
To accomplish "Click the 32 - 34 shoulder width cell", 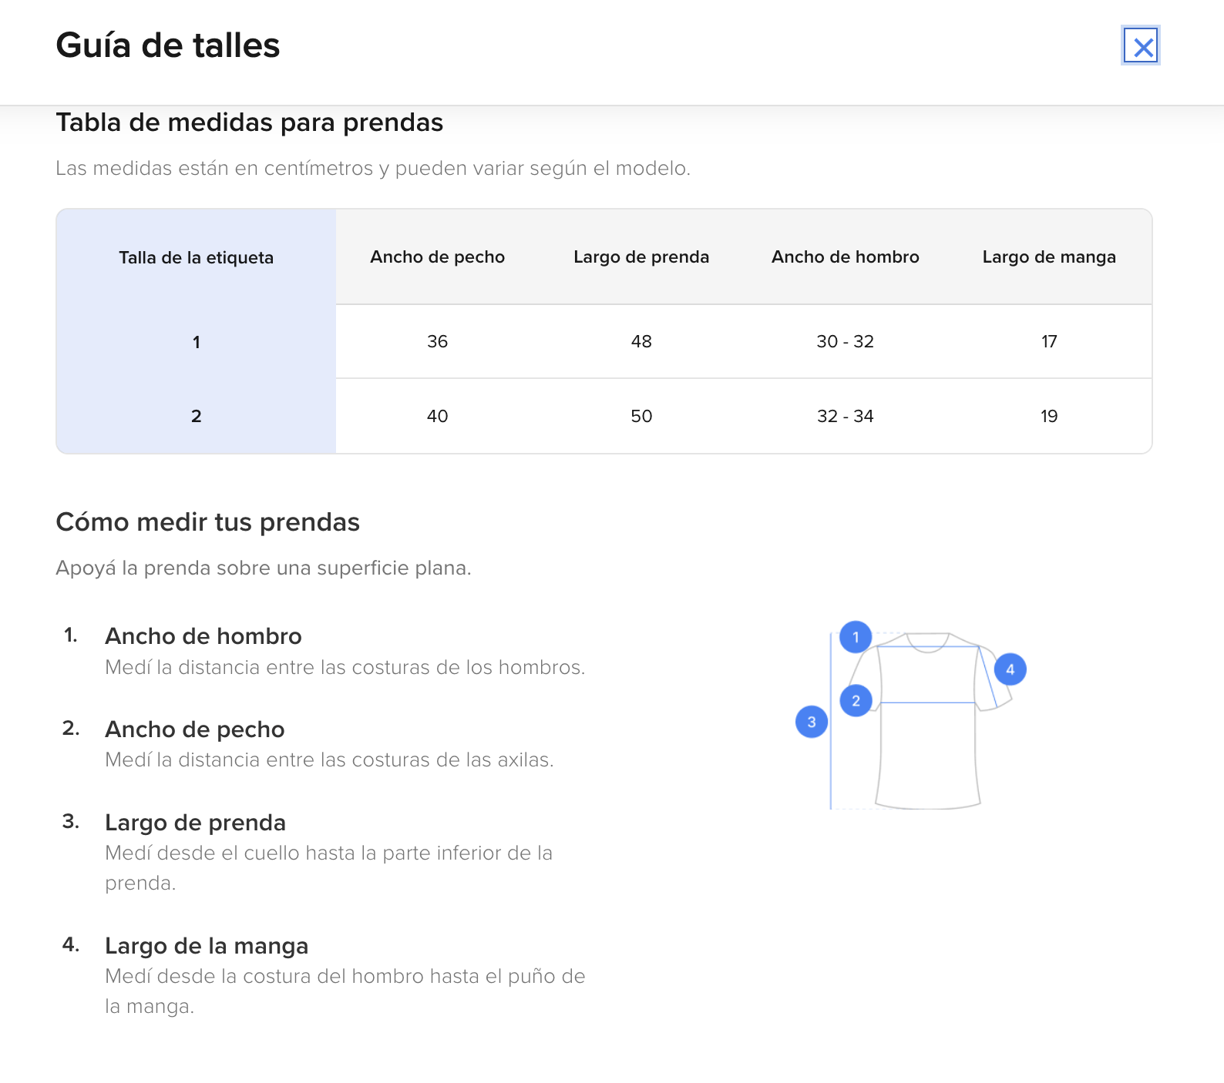I will pyautogui.click(x=845, y=416).
